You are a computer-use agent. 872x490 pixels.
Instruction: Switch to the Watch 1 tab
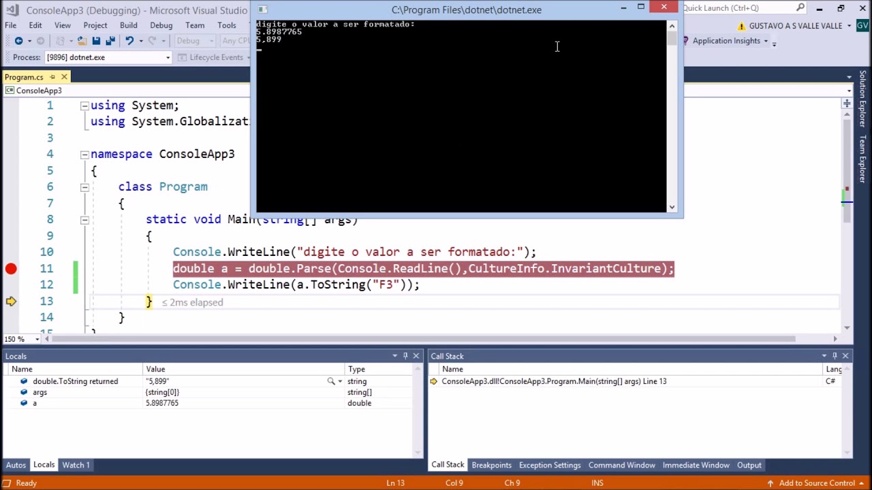tap(76, 465)
